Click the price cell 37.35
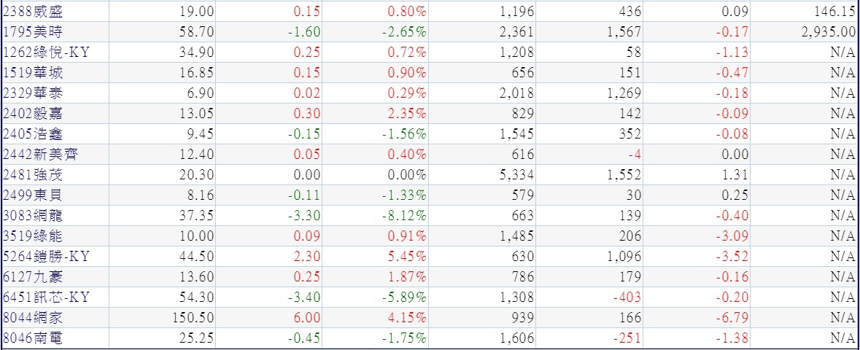This screenshot has width=860, height=350. [x=196, y=216]
